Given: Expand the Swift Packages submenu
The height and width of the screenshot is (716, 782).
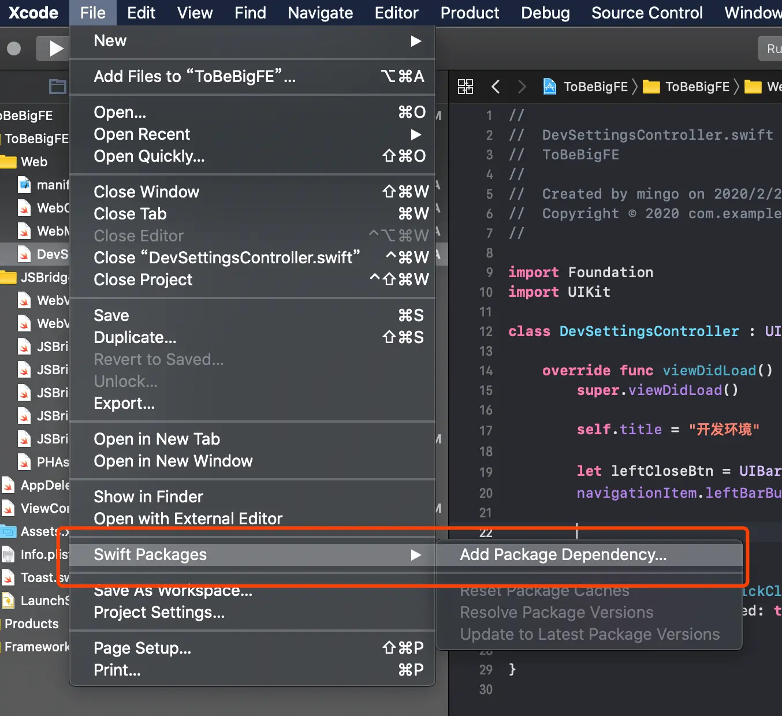Looking at the screenshot, I should (252, 555).
